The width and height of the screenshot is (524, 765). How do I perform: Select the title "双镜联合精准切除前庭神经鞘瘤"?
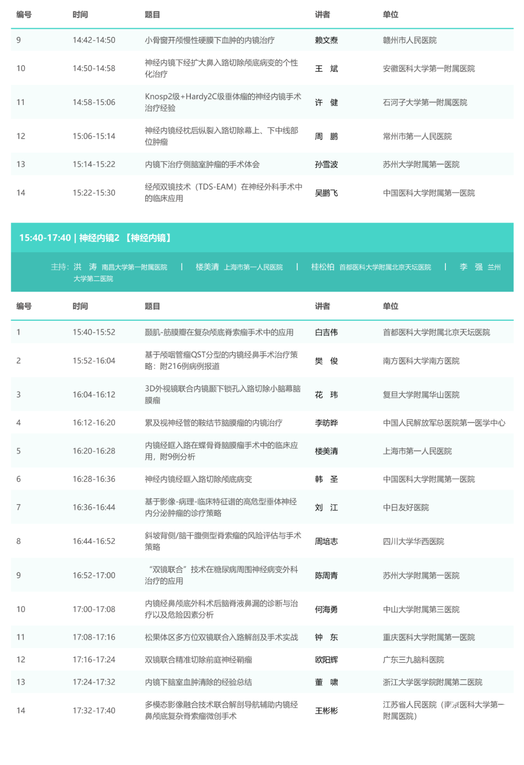pos(198,660)
